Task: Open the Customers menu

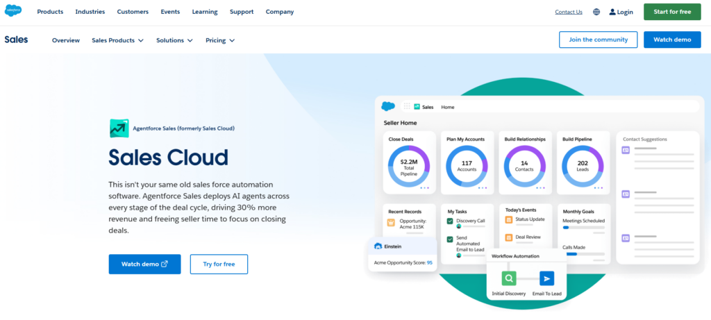Action: (133, 12)
